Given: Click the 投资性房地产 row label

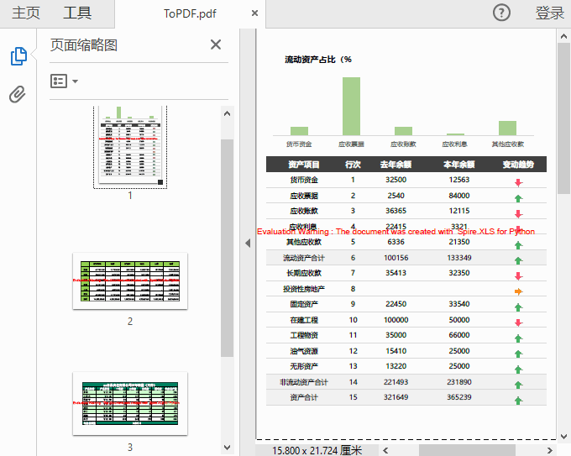Looking at the screenshot, I should click(x=304, y=289).
